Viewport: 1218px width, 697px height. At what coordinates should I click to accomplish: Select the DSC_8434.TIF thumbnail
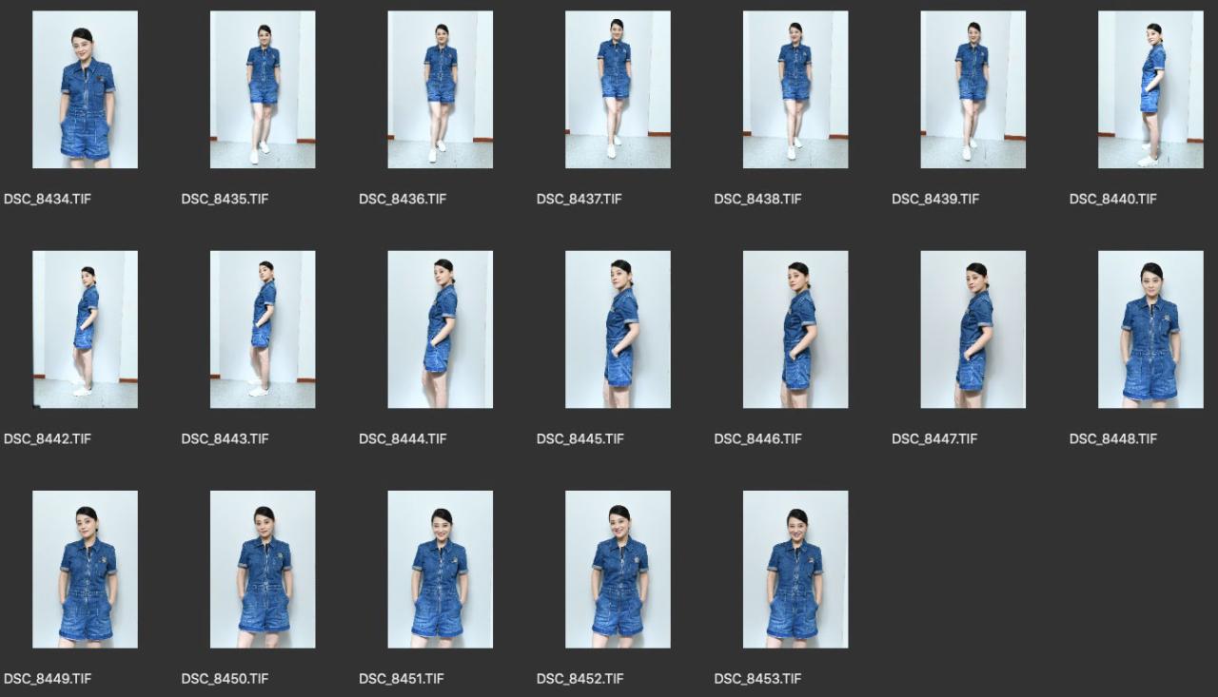click(85, 89)
